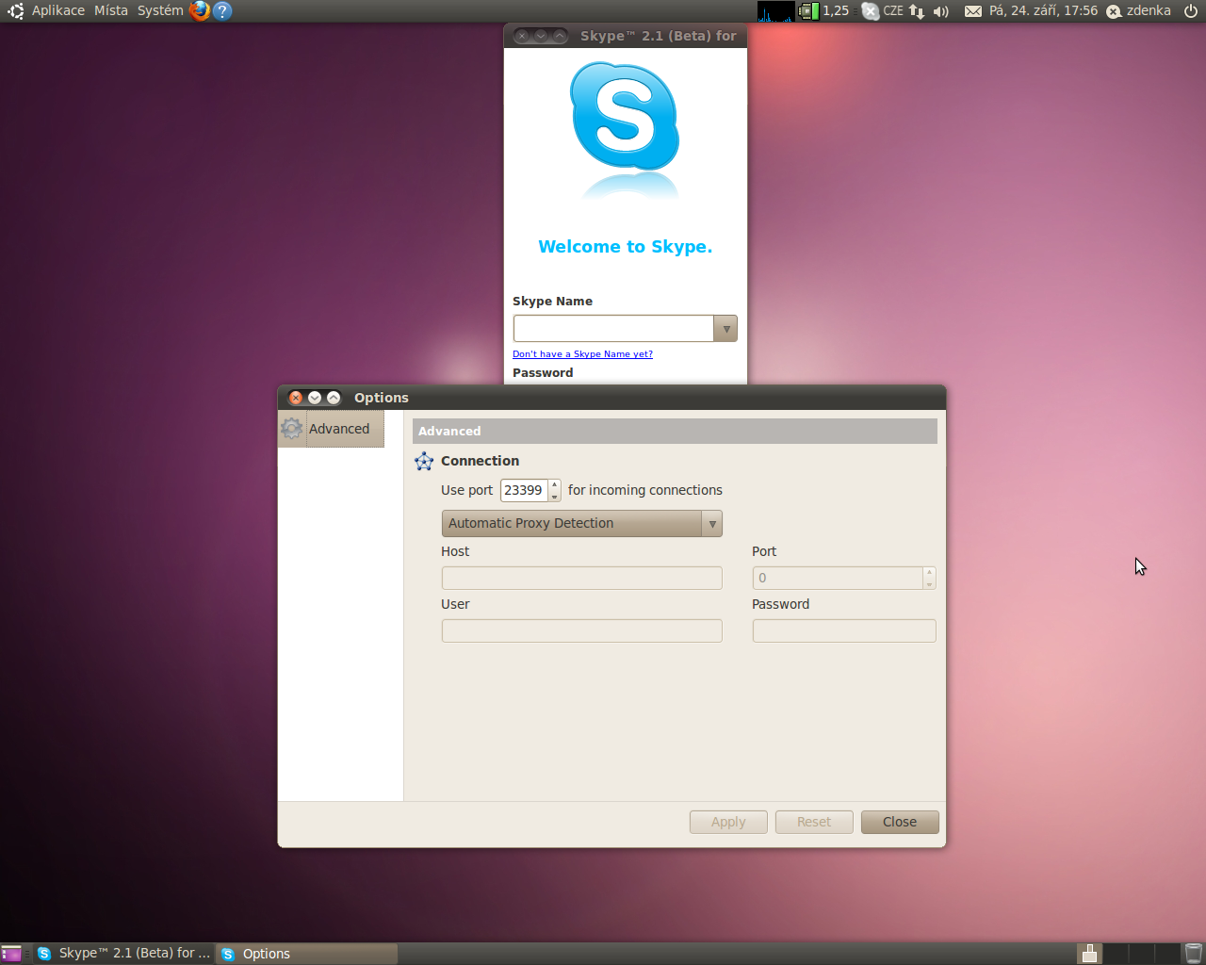Screen dimensions: 1206x965
Task: Click the "User" label in Options
Action: click(455, 604)
